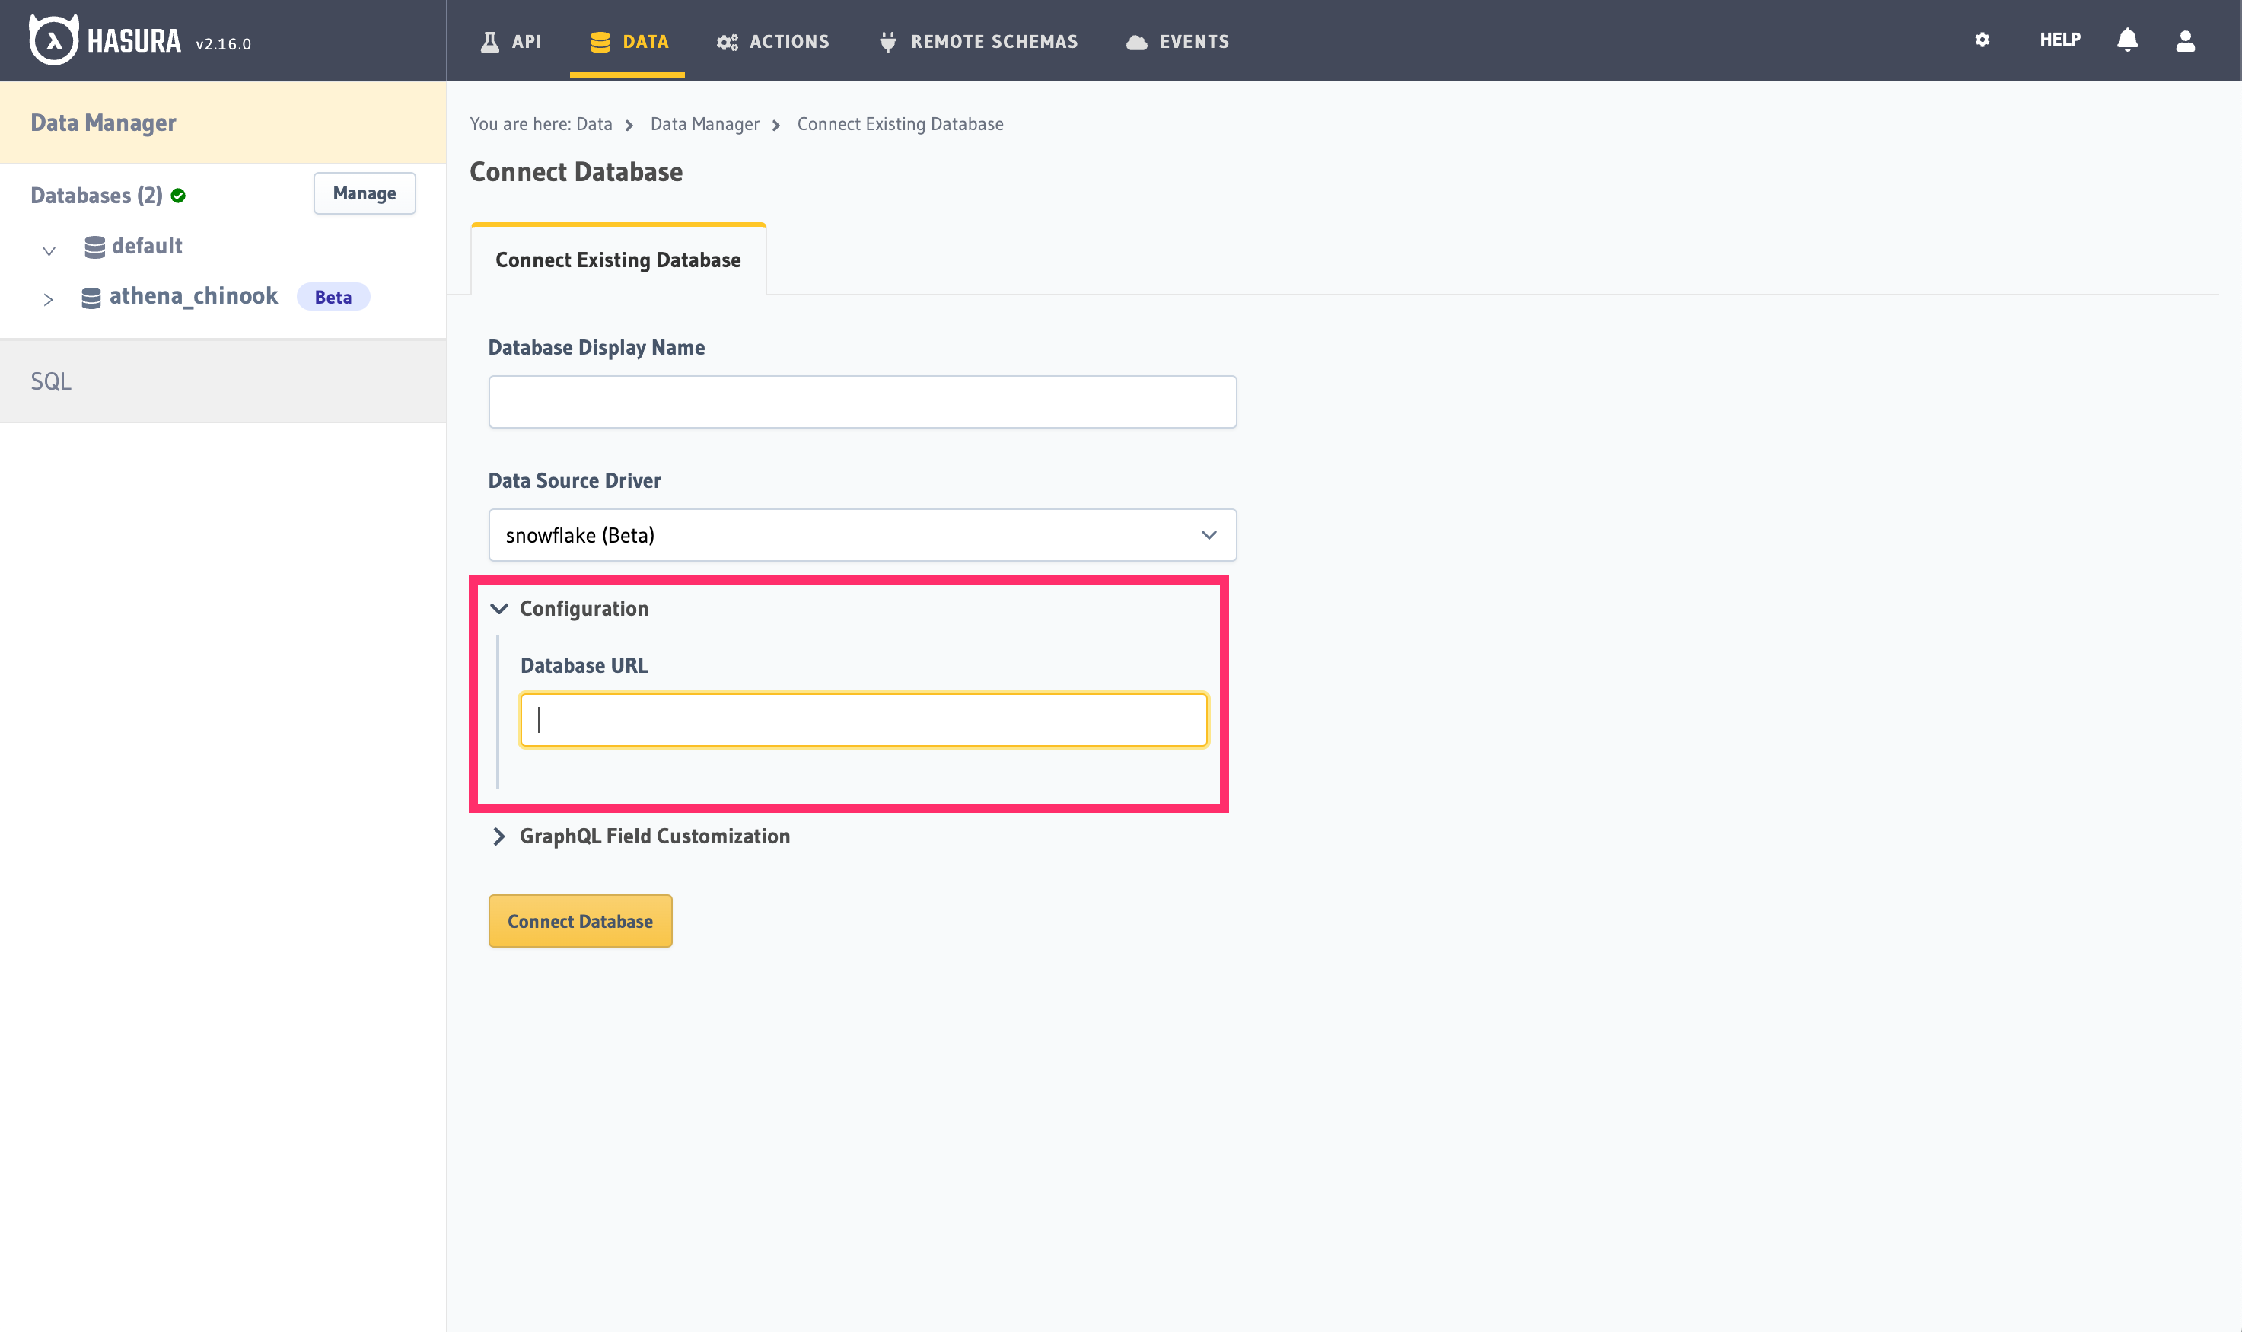The image size is (2242, 1332).
Task: Open the SQL page from the sidebar
Action: (x=51, y=381)
